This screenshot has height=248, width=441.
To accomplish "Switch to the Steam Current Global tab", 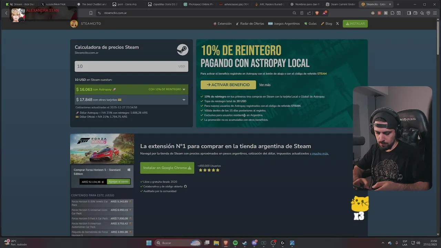I will tap(340, 4).
